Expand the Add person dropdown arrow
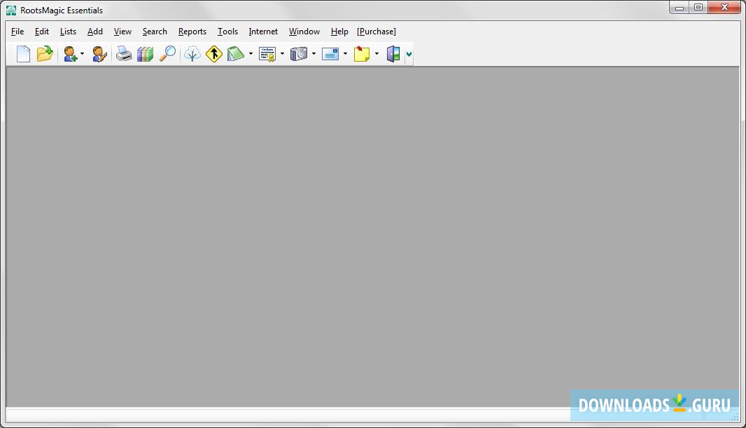 pos(83,54)
